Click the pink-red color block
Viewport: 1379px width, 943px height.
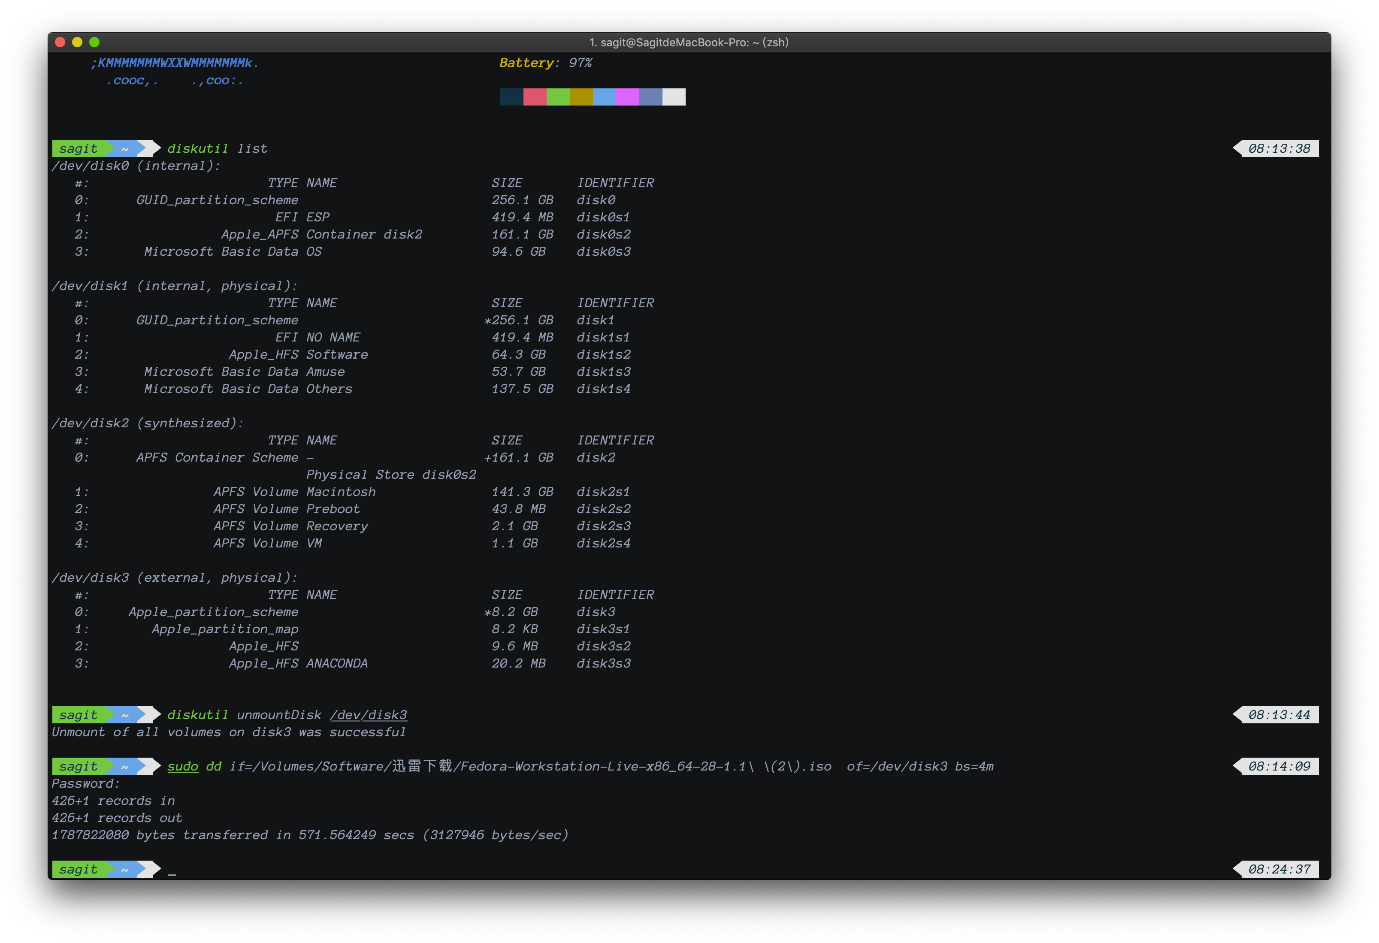535,97
